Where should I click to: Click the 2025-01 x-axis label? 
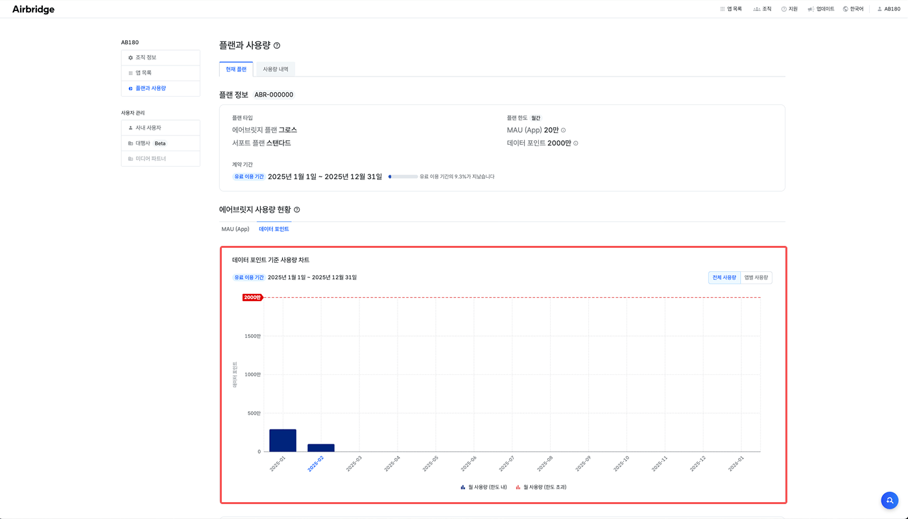coord(278,463)
